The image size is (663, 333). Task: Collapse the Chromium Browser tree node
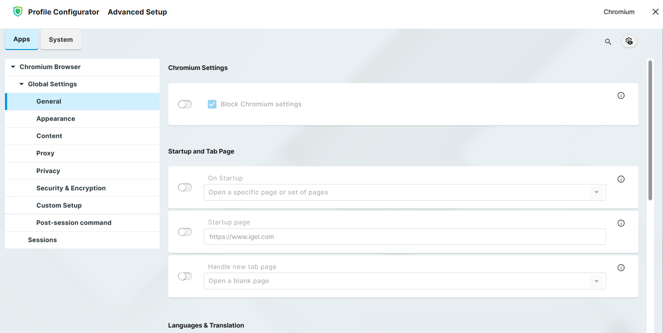click(13, 67)
